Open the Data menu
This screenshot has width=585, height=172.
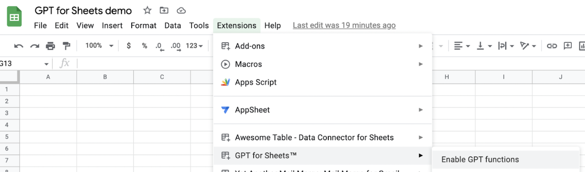(173, 26)
